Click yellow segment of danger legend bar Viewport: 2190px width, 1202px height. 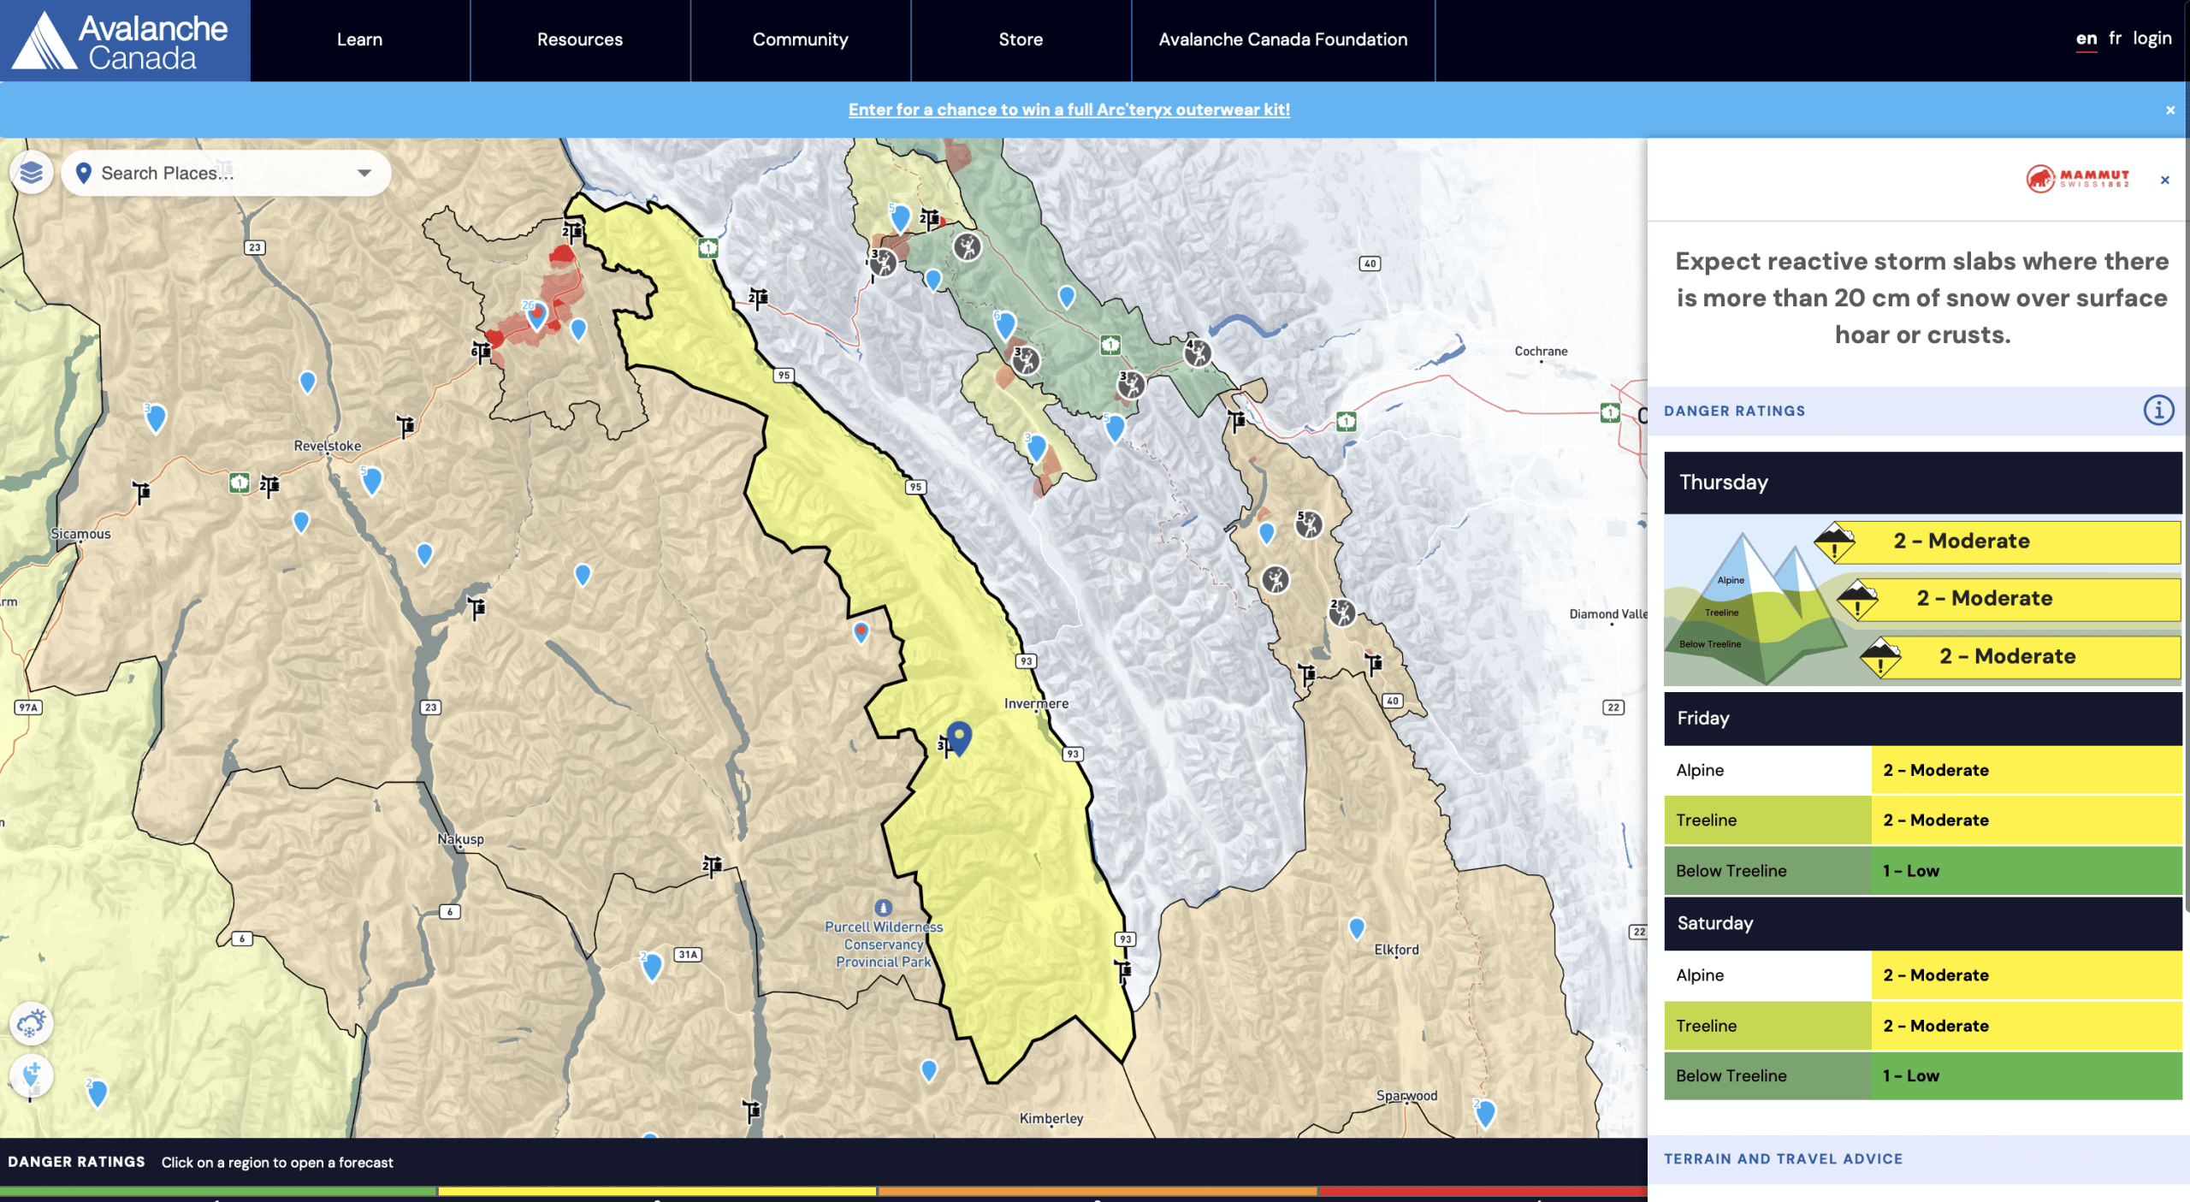[656, 1190]
